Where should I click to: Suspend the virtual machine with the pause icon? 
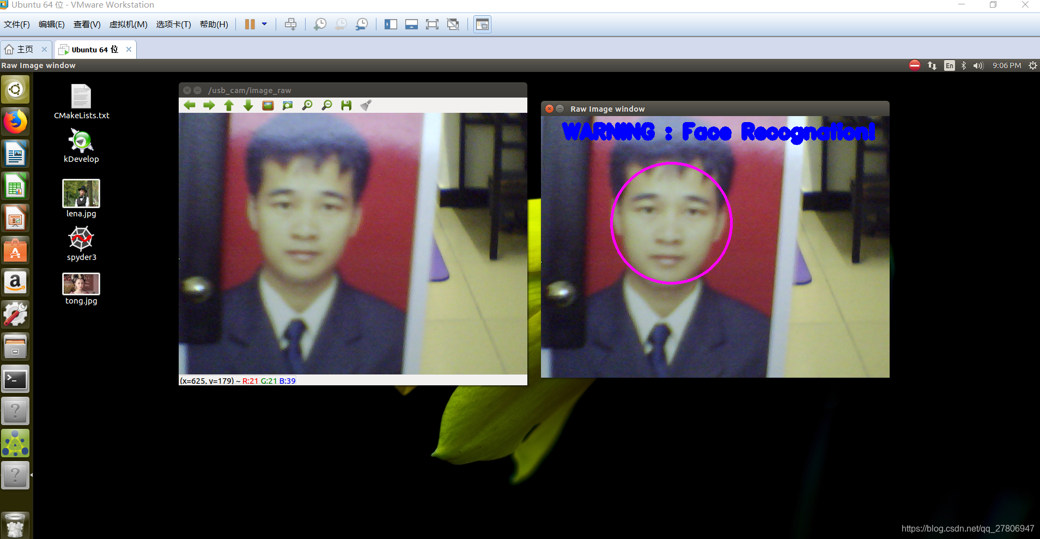(x=251, y=24)
